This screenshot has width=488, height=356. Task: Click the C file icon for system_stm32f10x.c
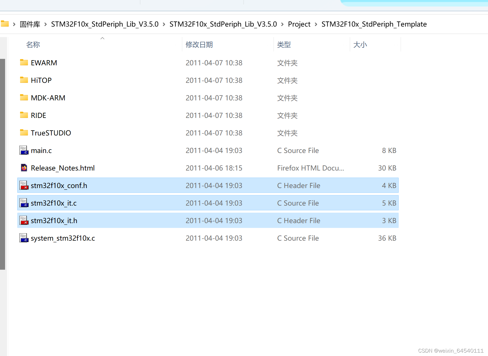point(24,238)
